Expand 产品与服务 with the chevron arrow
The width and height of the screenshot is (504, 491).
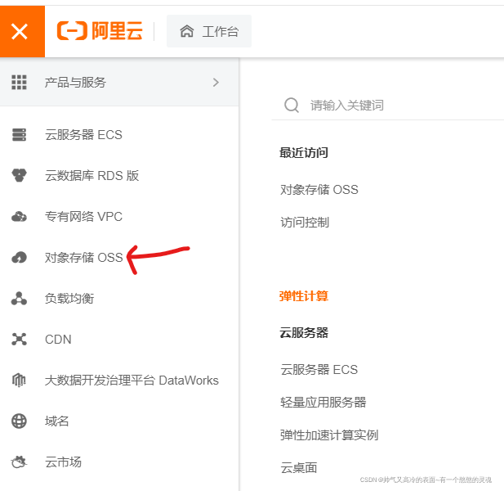coord(216,83)
